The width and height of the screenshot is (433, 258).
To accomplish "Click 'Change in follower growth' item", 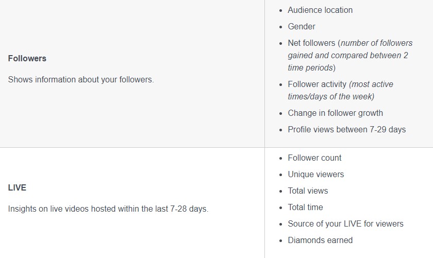I will 335,113.
